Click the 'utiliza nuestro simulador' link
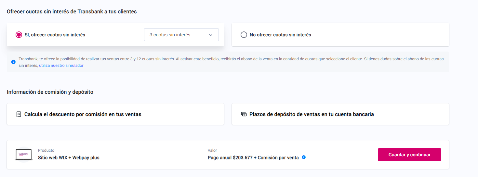The width and height of the screenshot is (478, 177). point(61,65)
